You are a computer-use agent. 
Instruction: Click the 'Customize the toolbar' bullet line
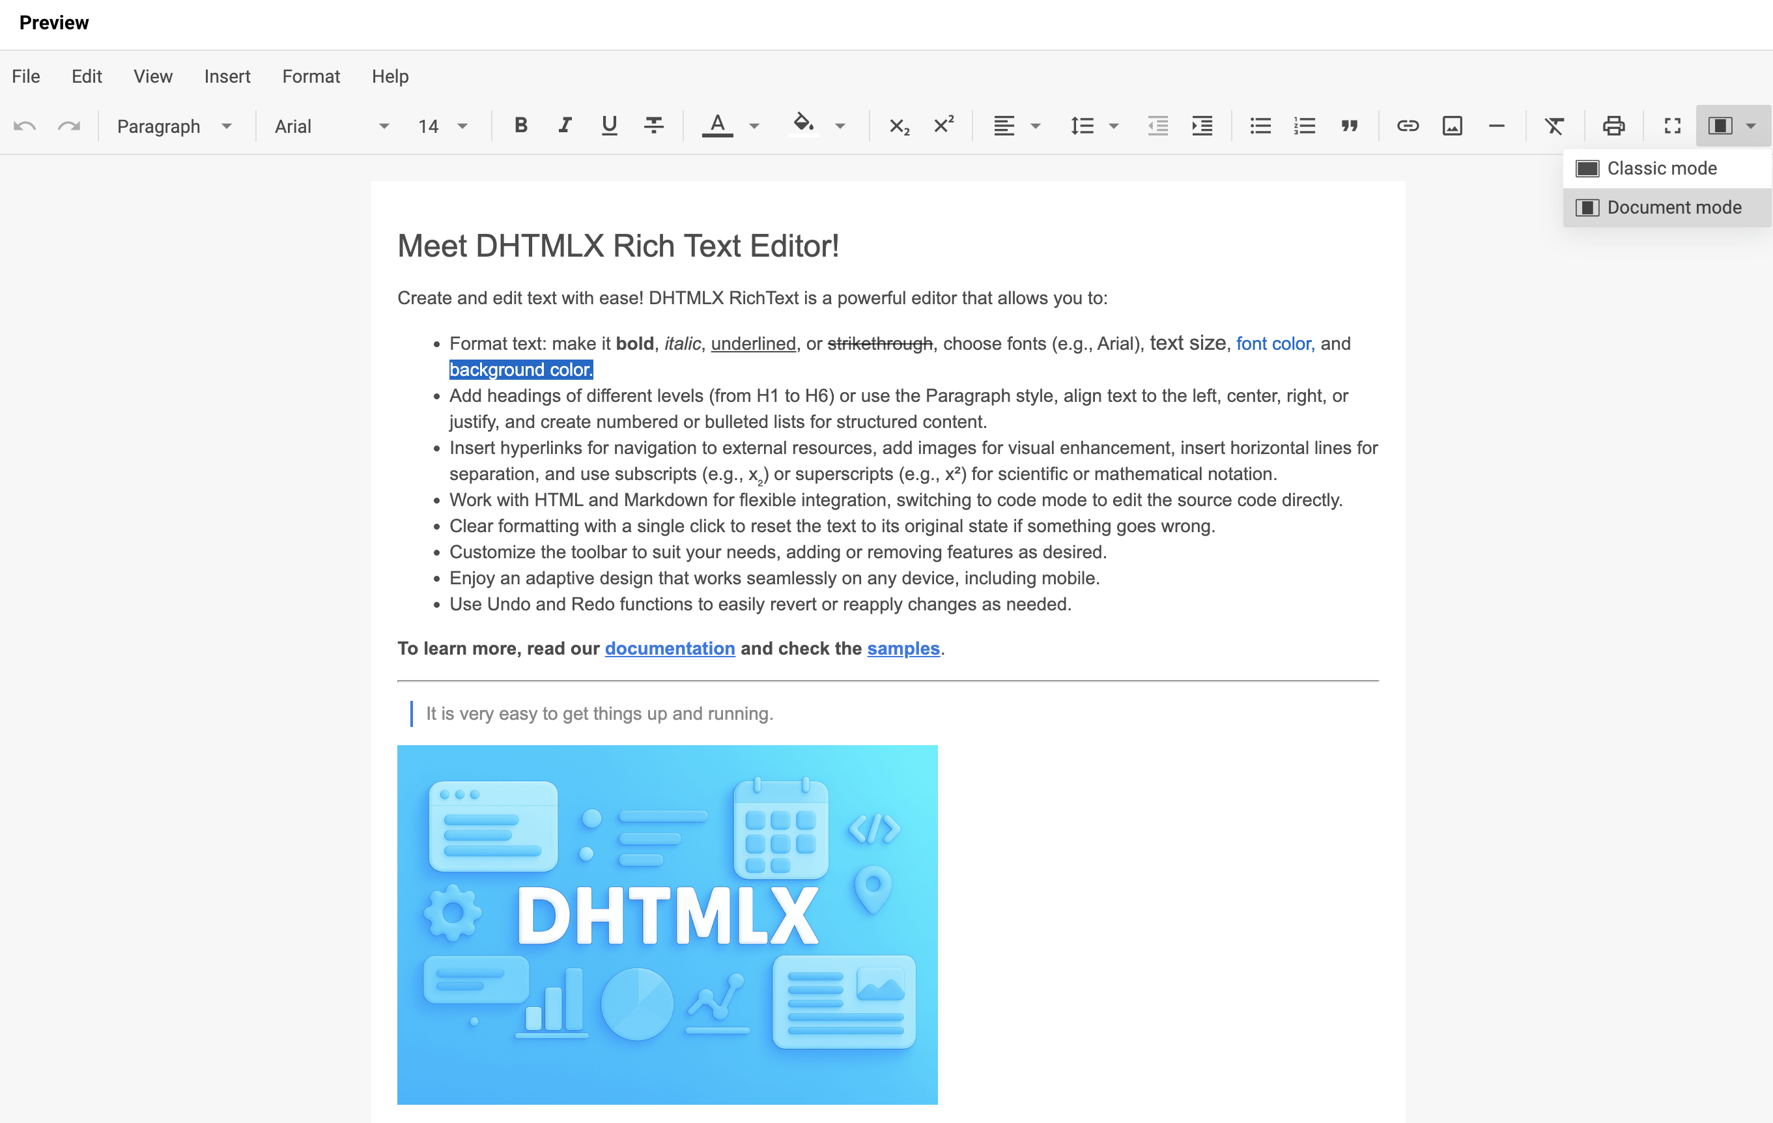point(778,552)
